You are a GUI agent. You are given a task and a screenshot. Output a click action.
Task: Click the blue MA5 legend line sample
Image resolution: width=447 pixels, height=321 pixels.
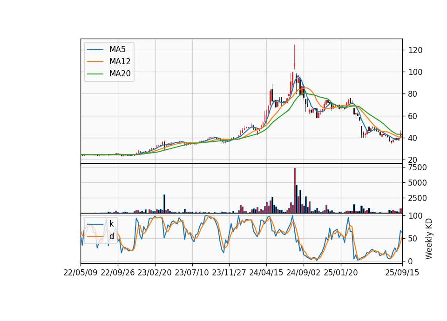[x=95, y=49]
